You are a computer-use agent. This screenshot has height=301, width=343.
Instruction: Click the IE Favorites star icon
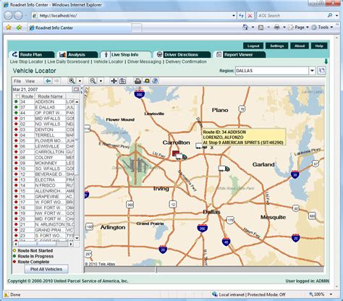point(9,27)
